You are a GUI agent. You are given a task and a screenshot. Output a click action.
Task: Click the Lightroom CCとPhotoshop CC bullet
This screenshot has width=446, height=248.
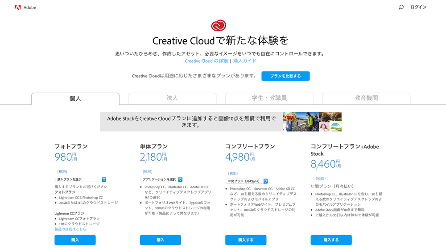pos(81,197)
